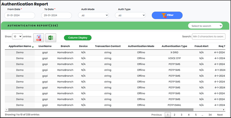Go to page 2 of results
This screenshot has height=118, width=231.
[174, 115]
